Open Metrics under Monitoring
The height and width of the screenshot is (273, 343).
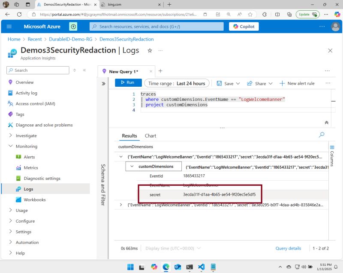[x=30, y=167]
